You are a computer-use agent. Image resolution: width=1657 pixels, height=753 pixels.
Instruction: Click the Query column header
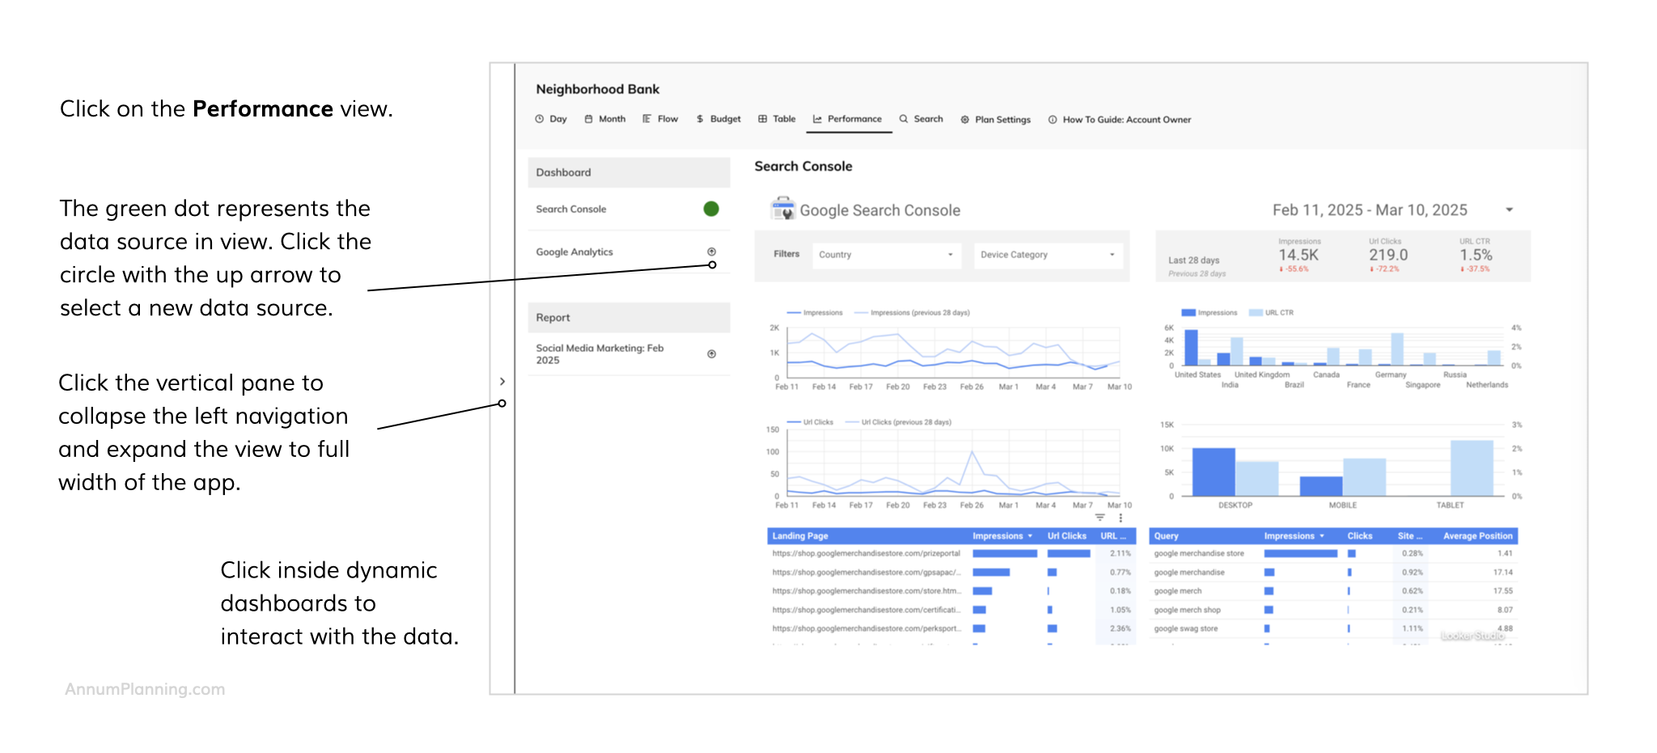tap(1166, 536)
